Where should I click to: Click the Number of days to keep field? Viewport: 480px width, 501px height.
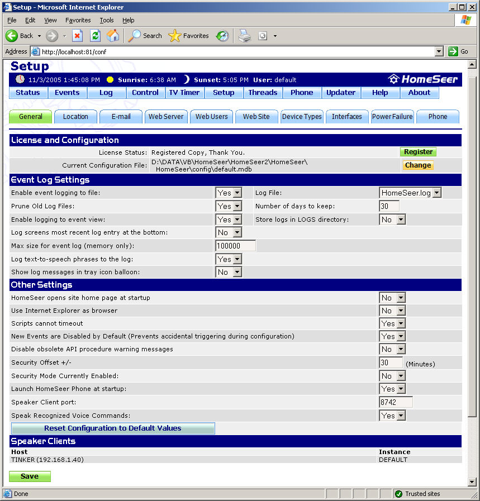pos(389,206)
